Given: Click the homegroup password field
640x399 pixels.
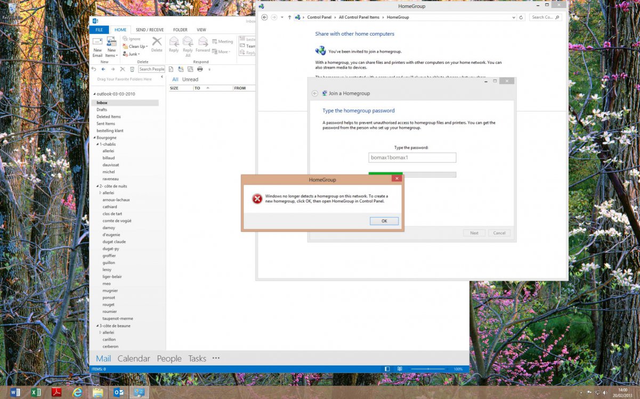Looking at the screenshot, I should [x=412, y=157].
